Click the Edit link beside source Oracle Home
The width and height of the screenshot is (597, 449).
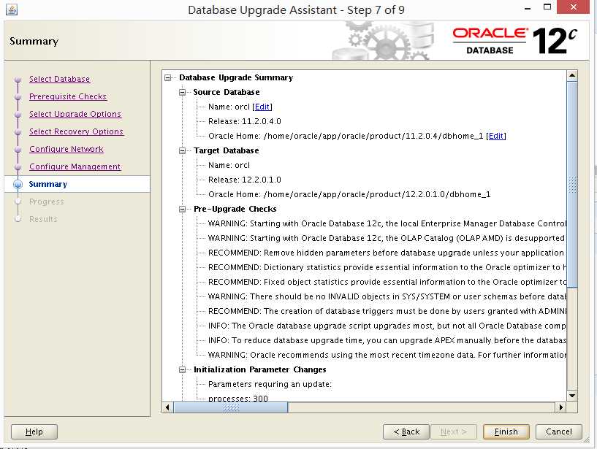click(495, 136)
